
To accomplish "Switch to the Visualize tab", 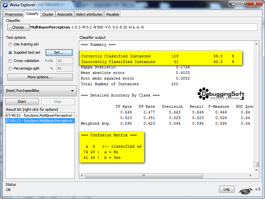I will pos(112,14).
